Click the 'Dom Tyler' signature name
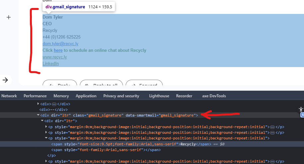Viewport: 304px width, 164px height. point(53,17)
